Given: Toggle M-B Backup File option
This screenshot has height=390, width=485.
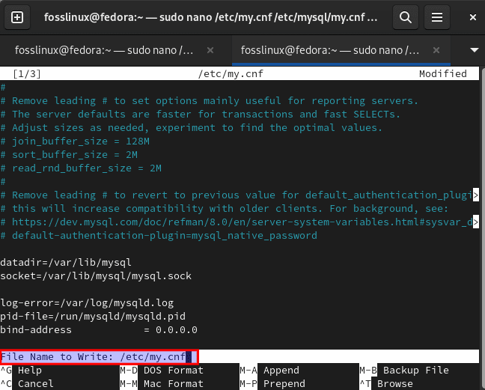Looking at the screenshot, I should coord(404,371).
